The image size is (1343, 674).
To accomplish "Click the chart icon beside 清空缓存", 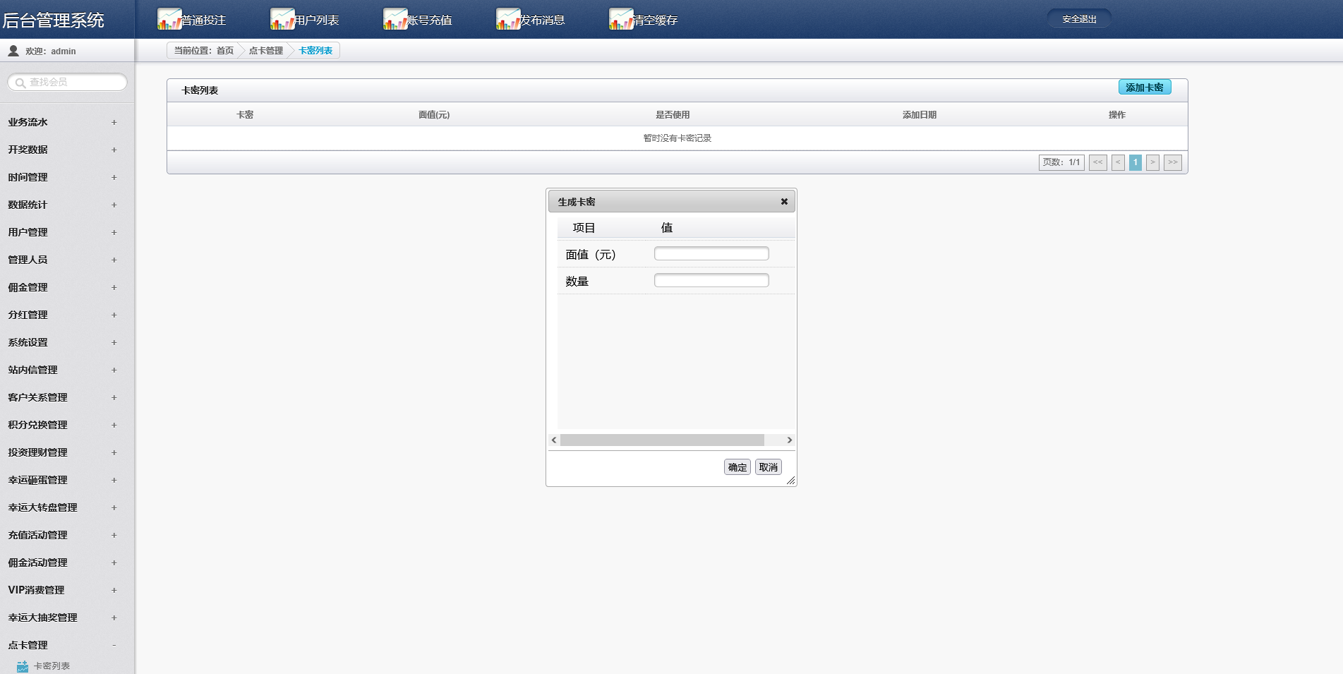I will point(621,19).
